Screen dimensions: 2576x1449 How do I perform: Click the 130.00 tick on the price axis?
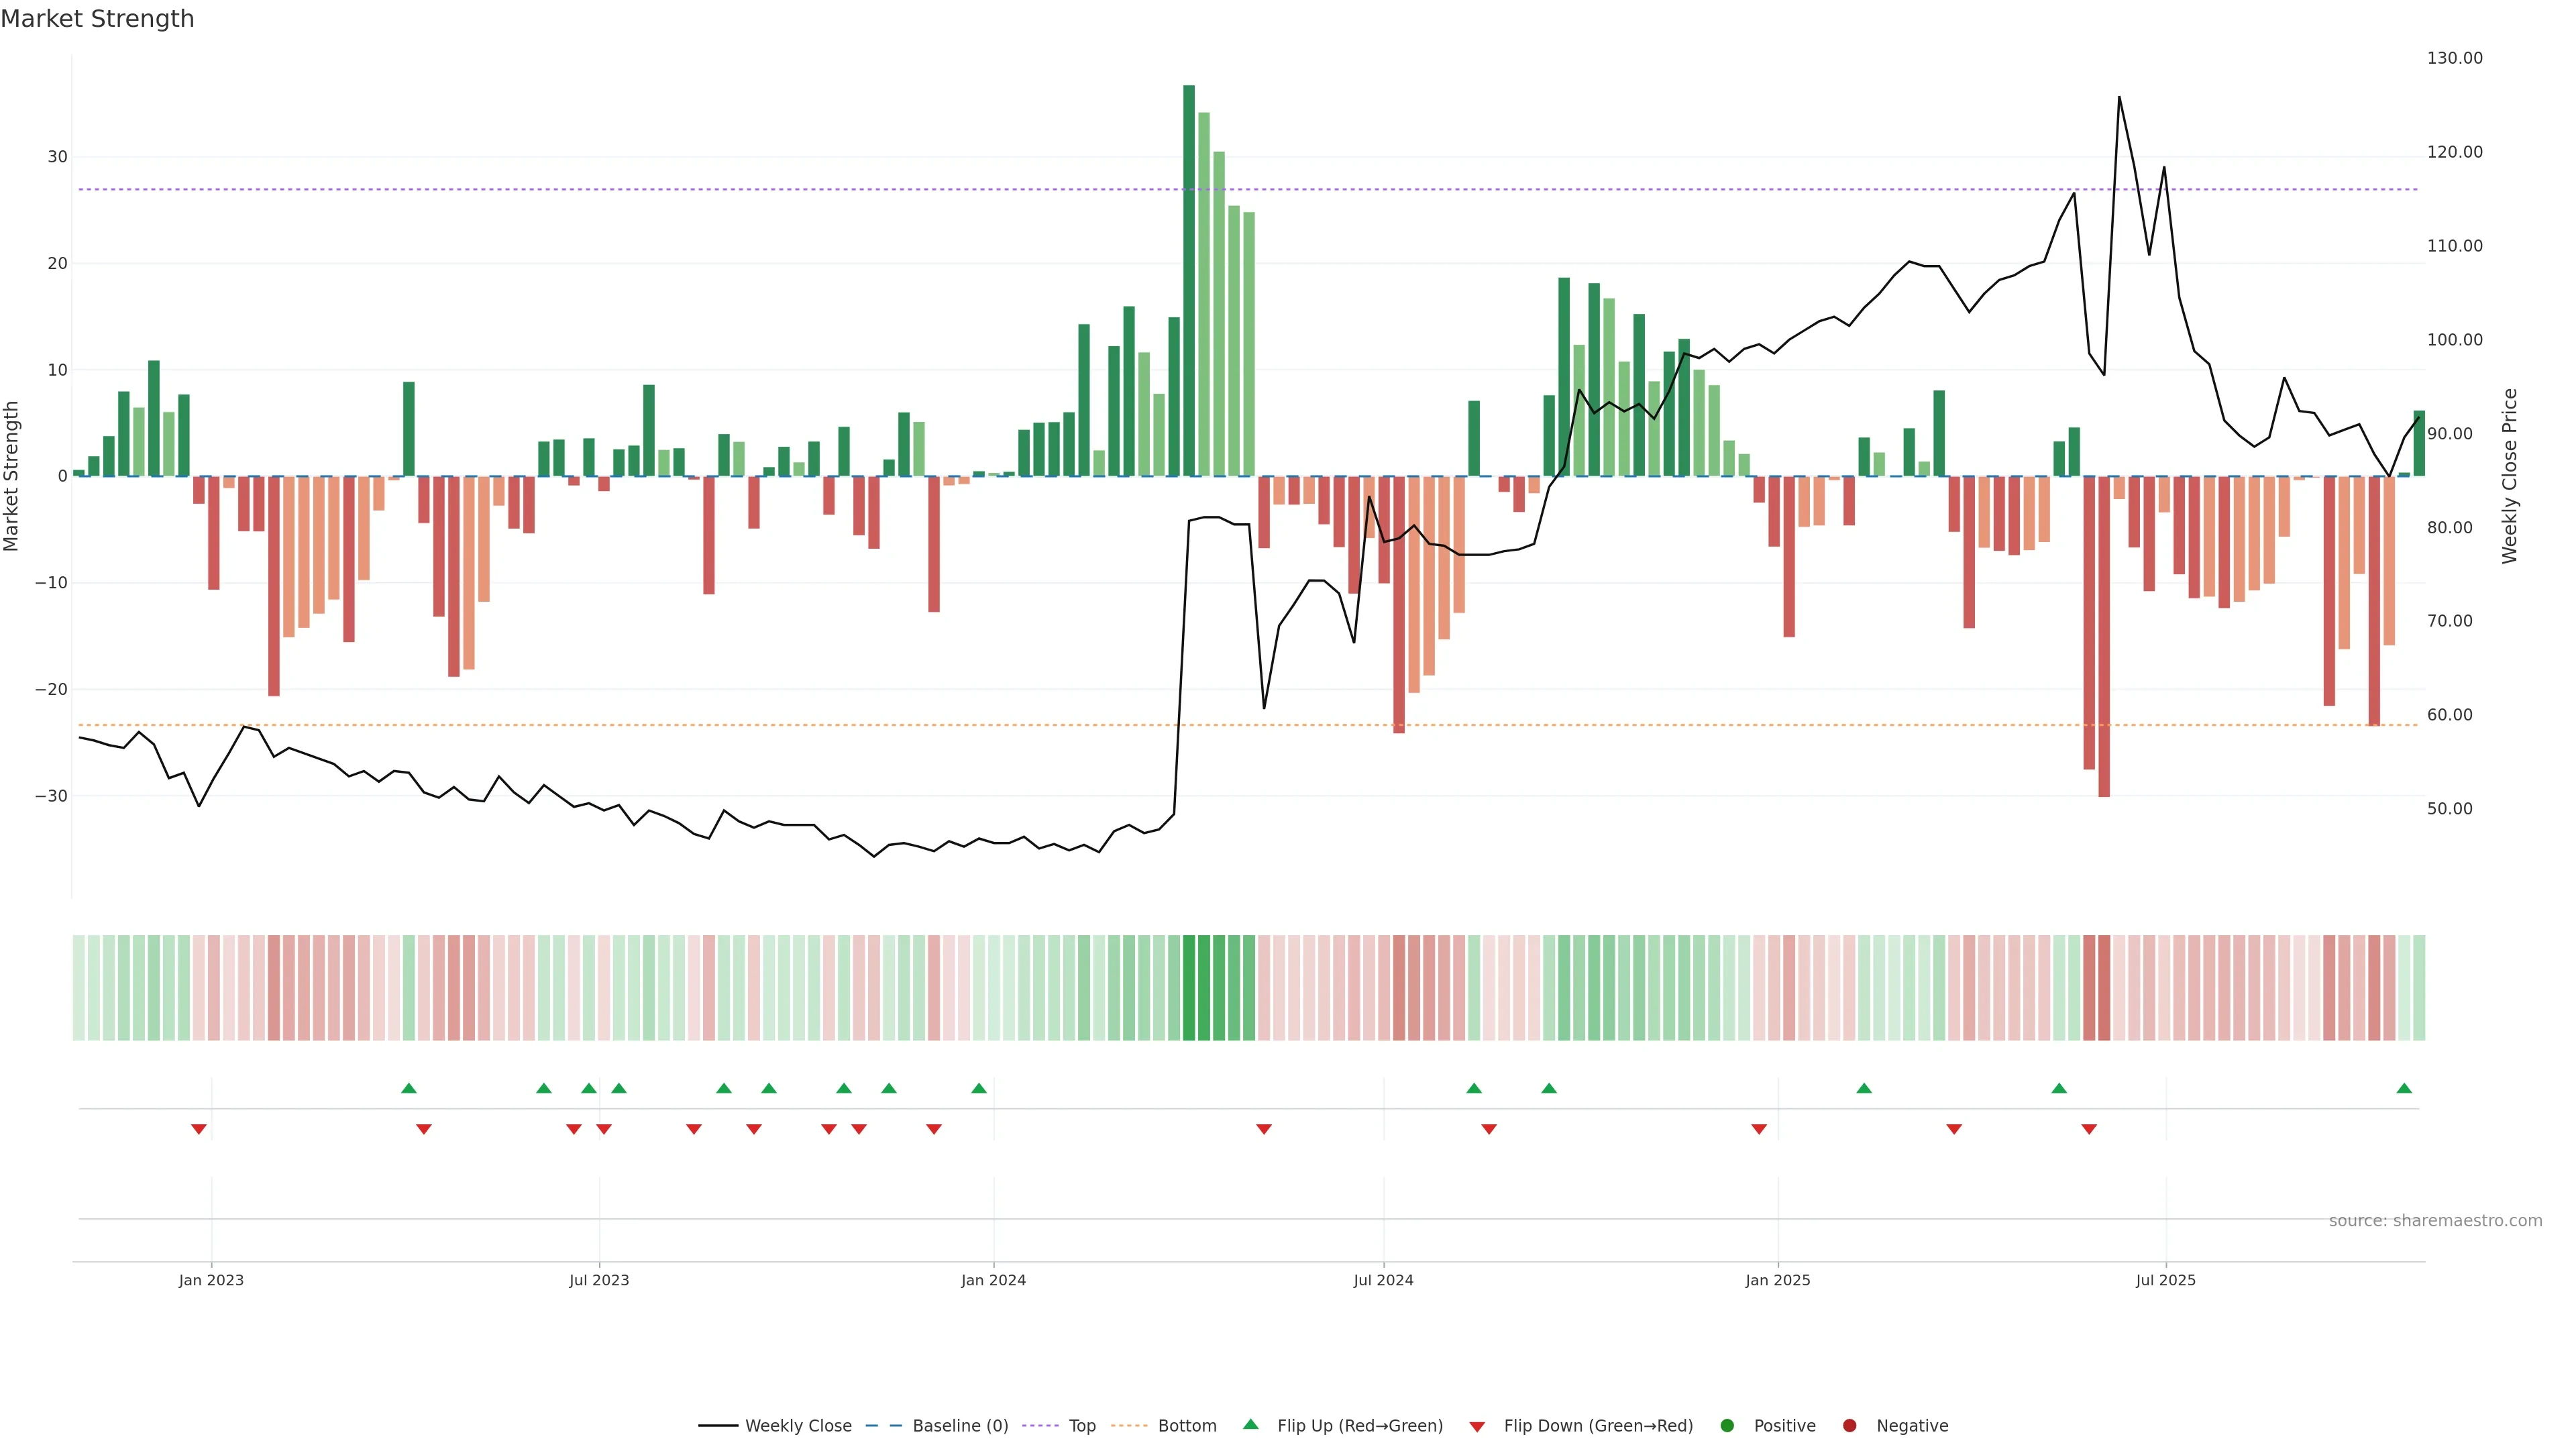point(2454,58)
